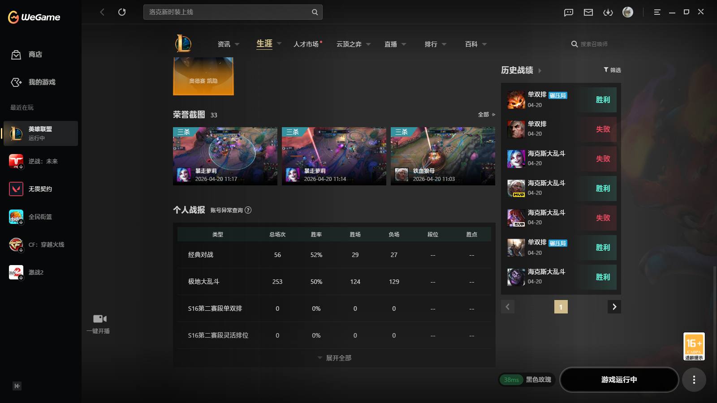
Task: Expand the 排行 dropdown menu
Action: 444,44
